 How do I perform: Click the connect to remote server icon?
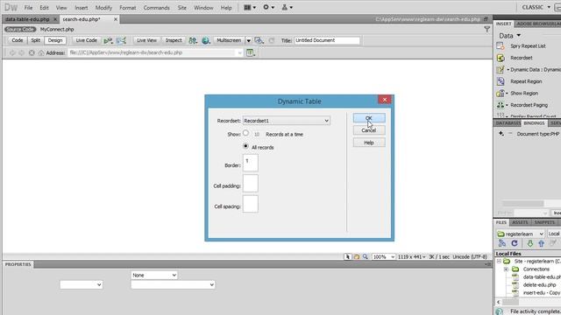coord(502,243)
